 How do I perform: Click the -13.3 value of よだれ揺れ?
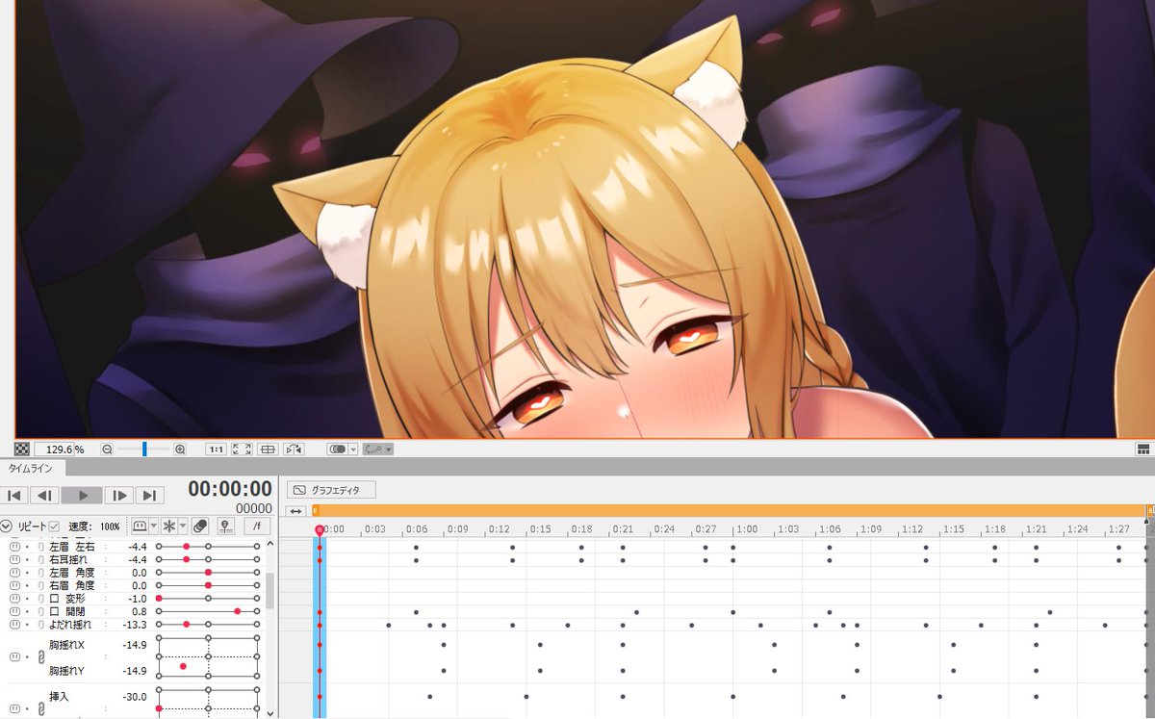(x=133, y=625)
